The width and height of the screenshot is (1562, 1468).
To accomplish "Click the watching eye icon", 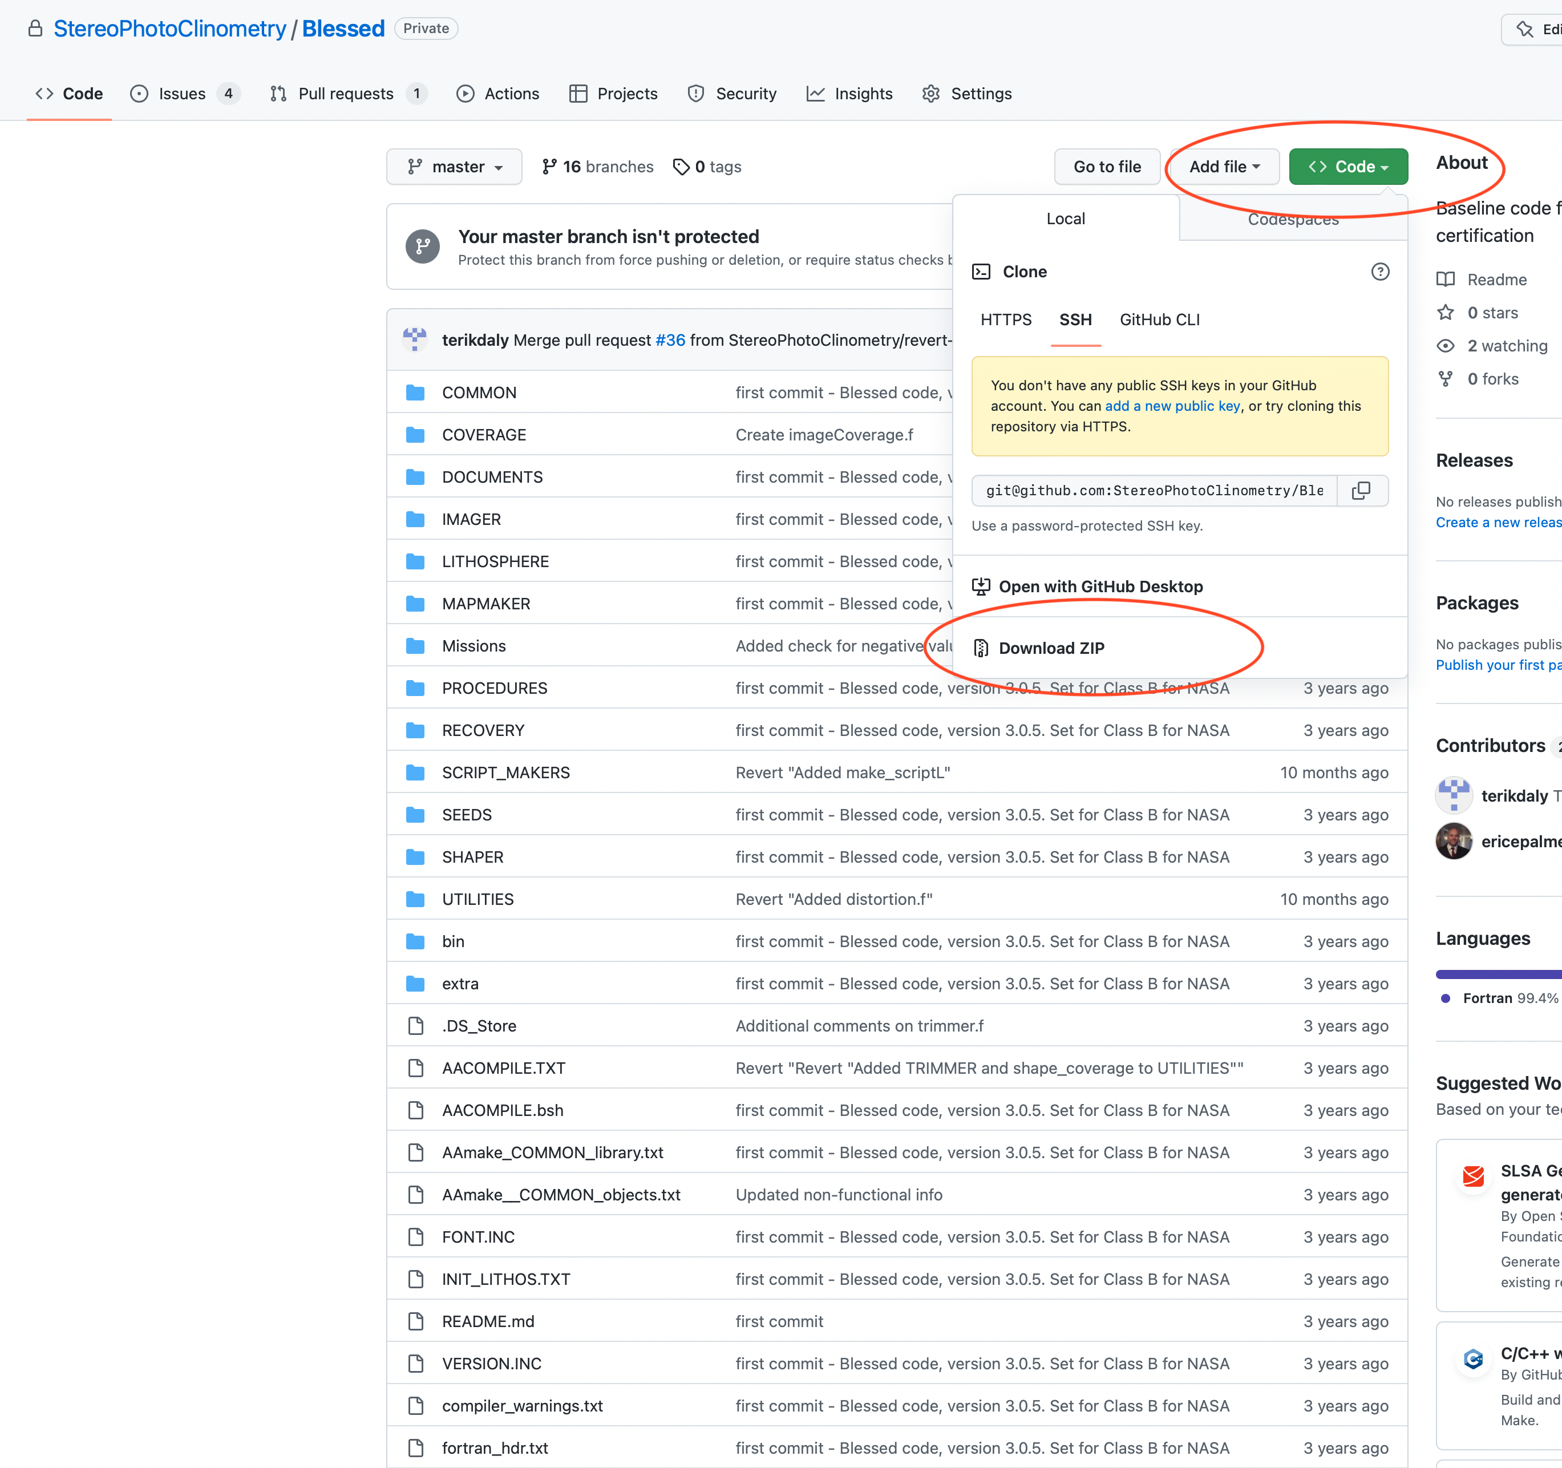I will point(1445,346).
